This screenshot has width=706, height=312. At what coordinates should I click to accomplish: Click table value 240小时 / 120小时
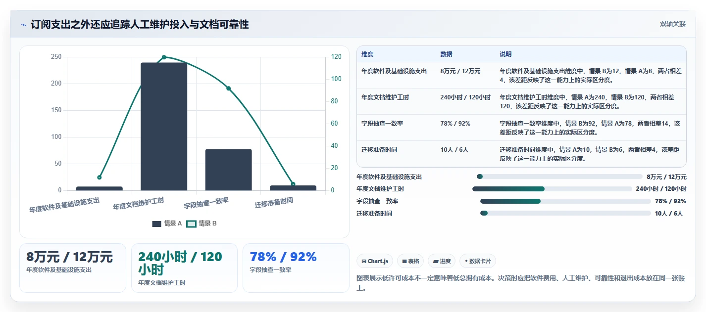pyautogui.click(x=465, y=97)
